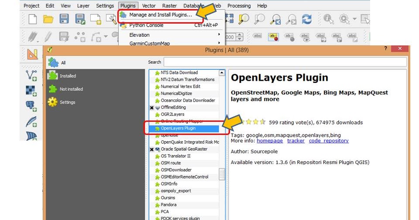Click the Save Project As icon
This screenshot has width=419, height=220.
(x=80, y=19)
